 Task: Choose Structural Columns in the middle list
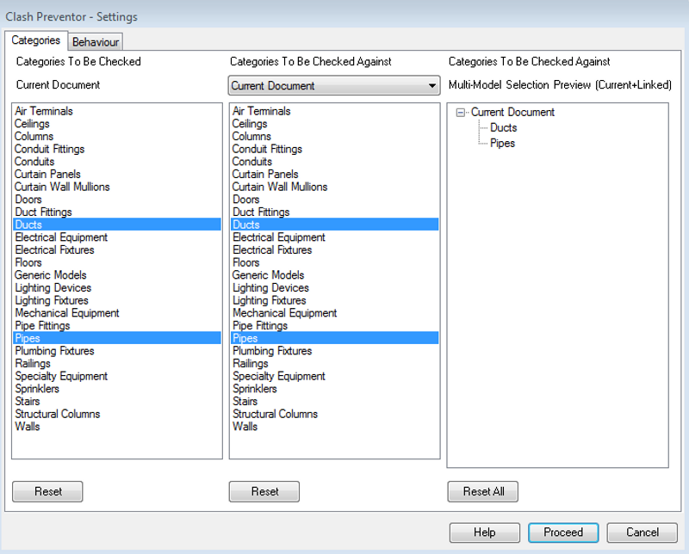pos(334,414)
